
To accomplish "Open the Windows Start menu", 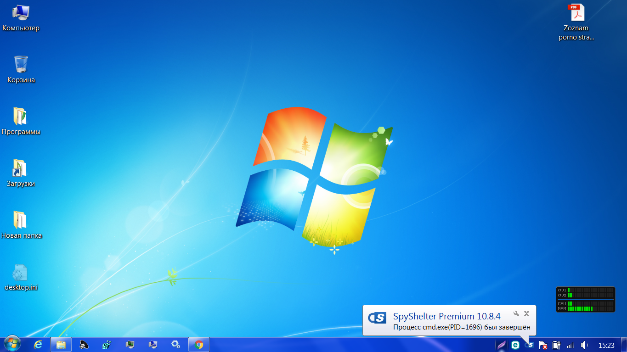I will point(12,344).
